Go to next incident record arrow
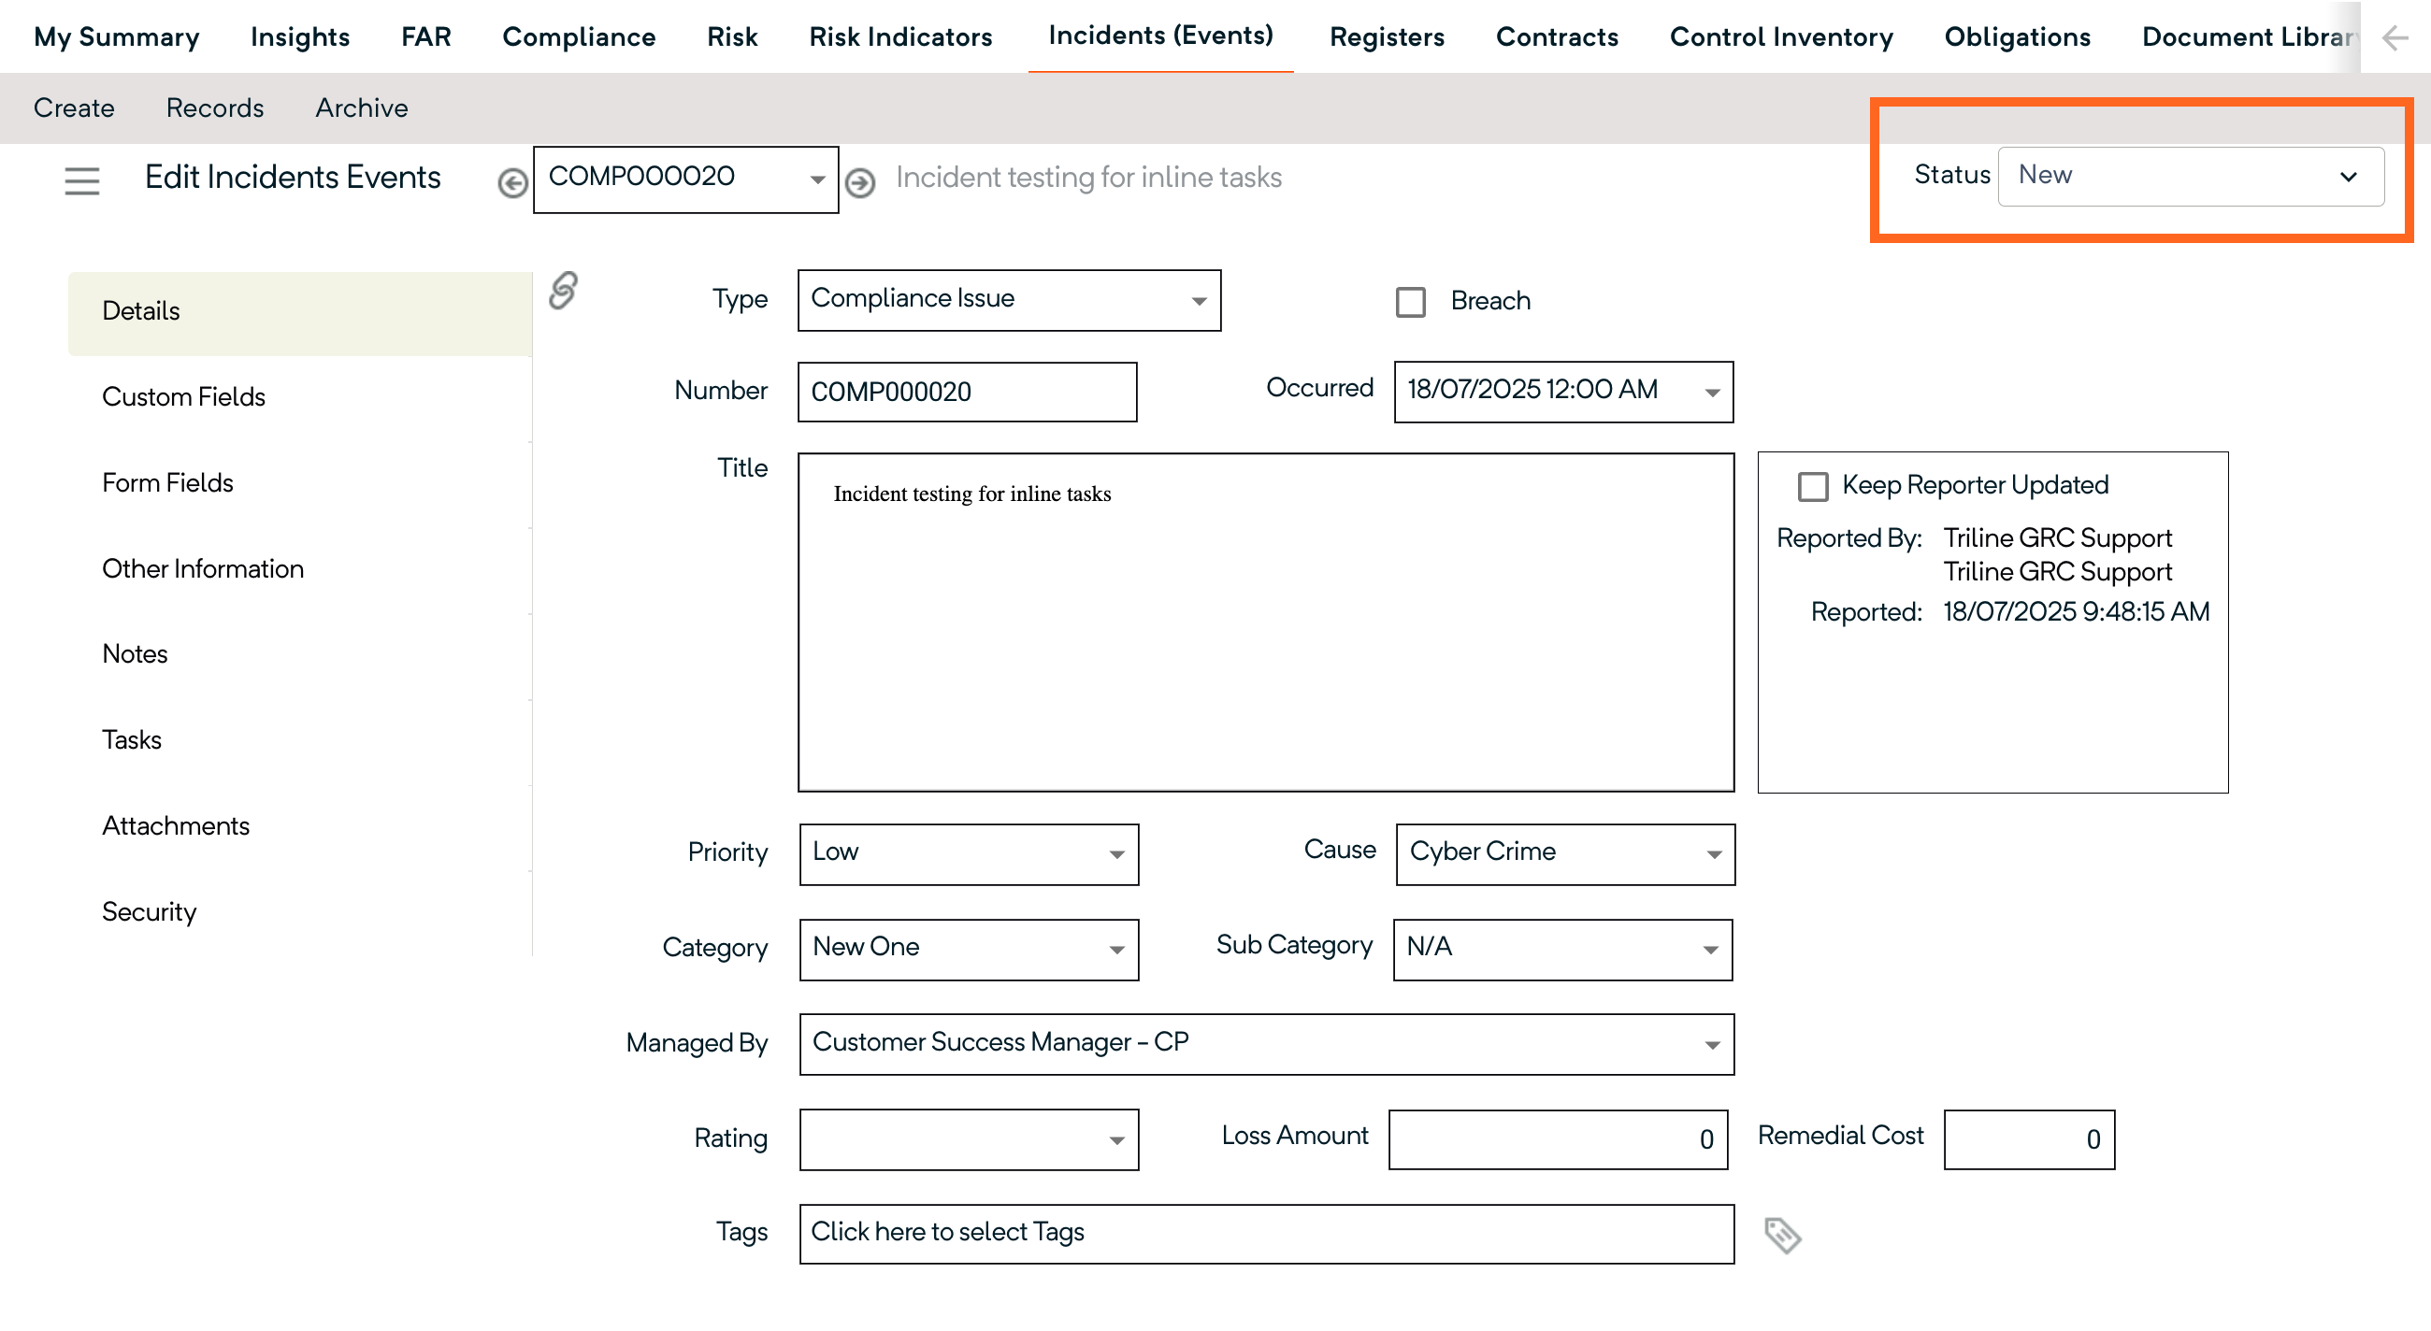Screen dimensions: 2431x1331 click(859, 182)
